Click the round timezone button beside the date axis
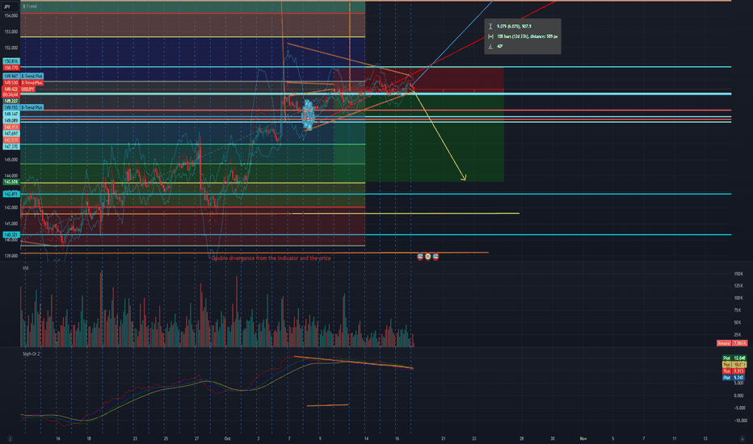Viewport: 753px width, 444px height. pyautogui.click(x=10, y=438)
